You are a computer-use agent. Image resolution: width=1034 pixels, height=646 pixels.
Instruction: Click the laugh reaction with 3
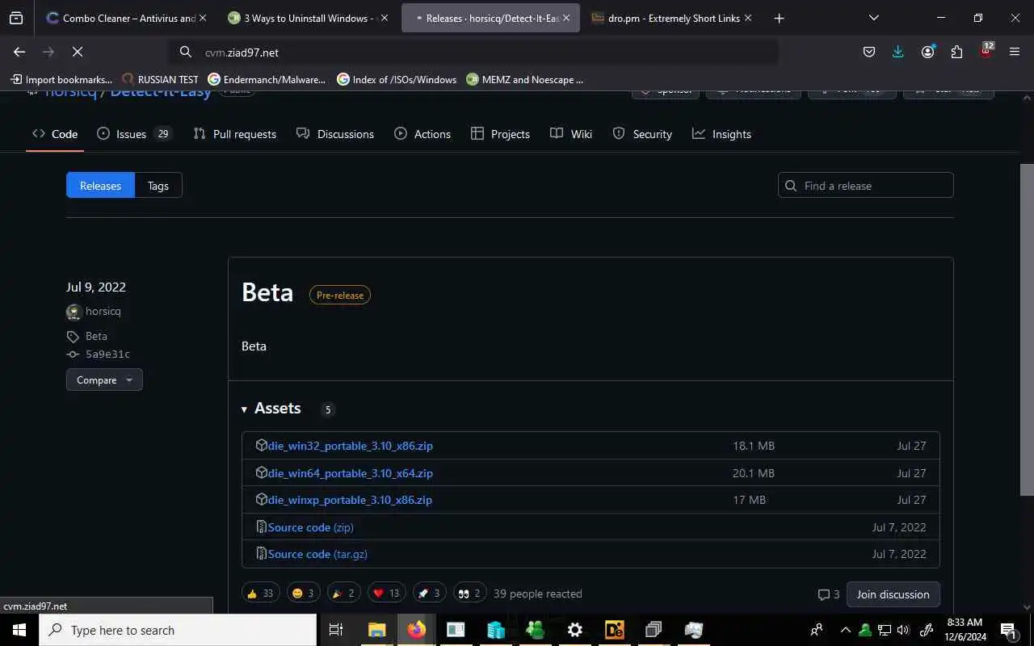tap(302, 594)
